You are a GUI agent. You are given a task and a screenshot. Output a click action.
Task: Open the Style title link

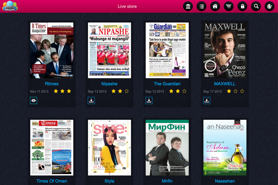coord(109,181)
